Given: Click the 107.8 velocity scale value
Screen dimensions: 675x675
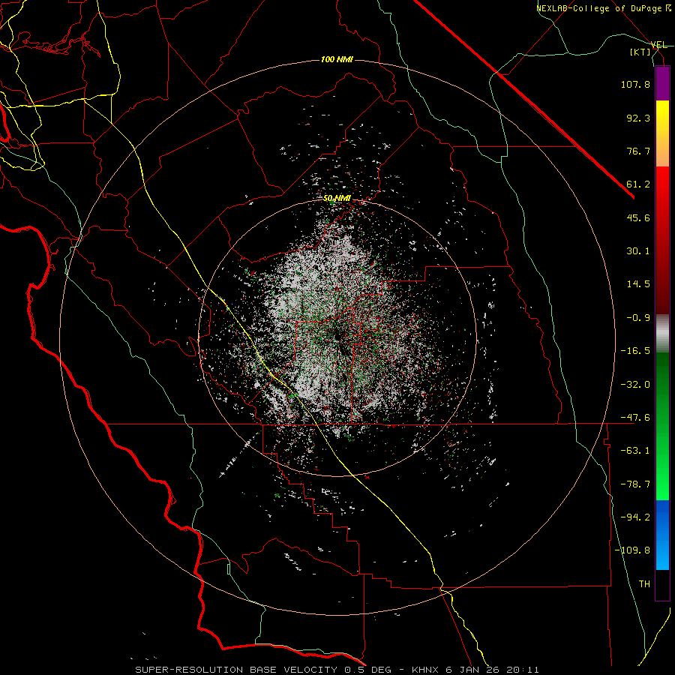Looking at the screenshot, I should [635, 84].
